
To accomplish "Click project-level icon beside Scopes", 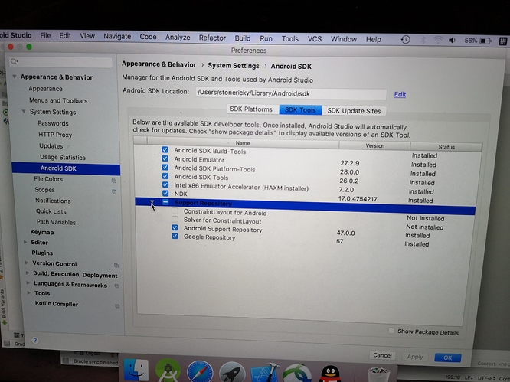I will point(114,191).
